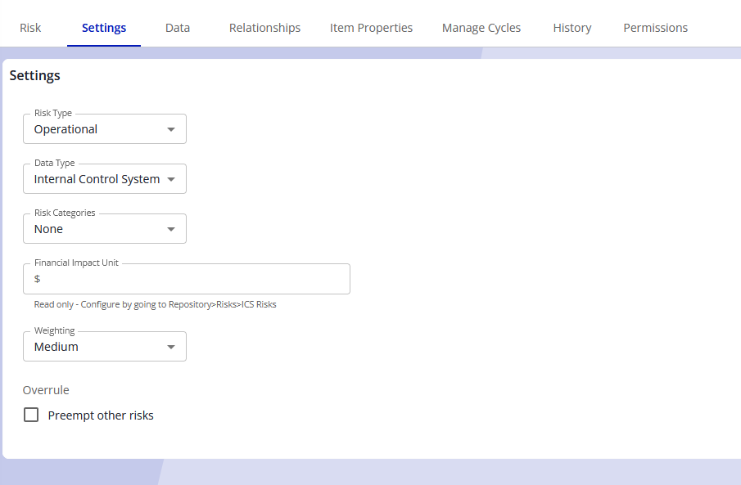Switch to the Risk tab
741x485 pixels.
pyautogui.click(x=30, y=28)
